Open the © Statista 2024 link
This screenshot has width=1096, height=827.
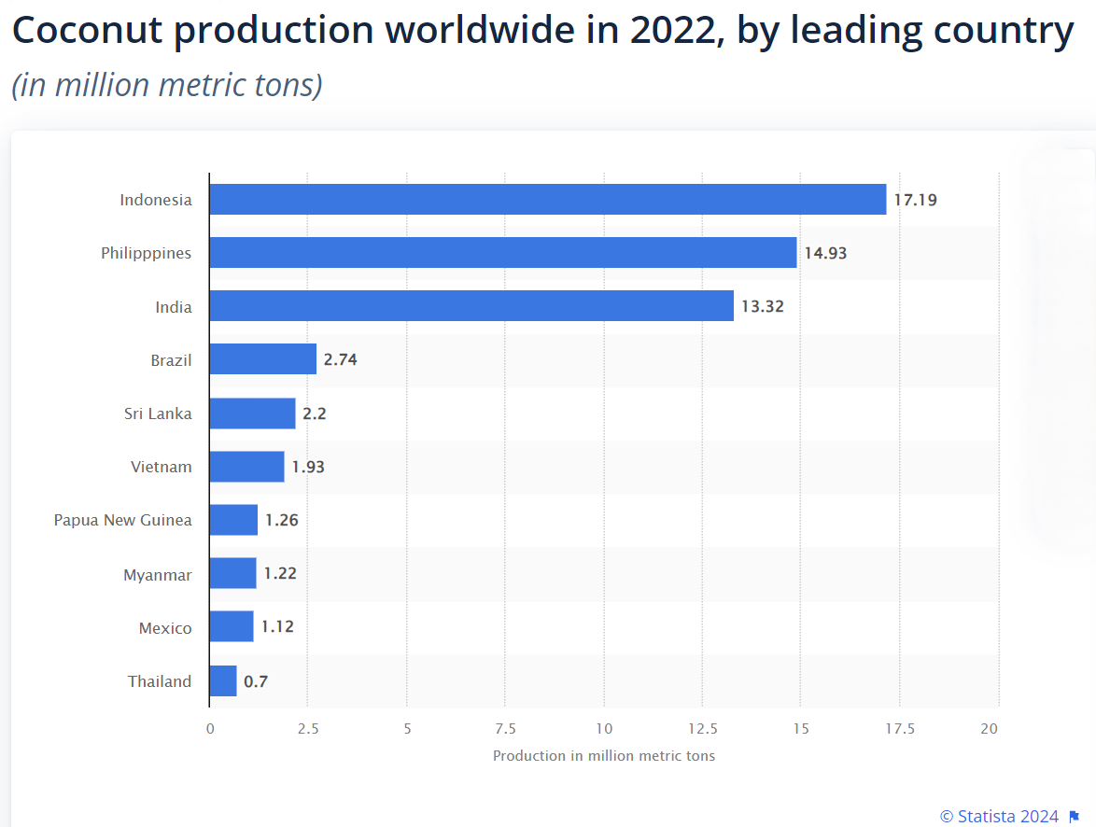(x=999, y=817)
